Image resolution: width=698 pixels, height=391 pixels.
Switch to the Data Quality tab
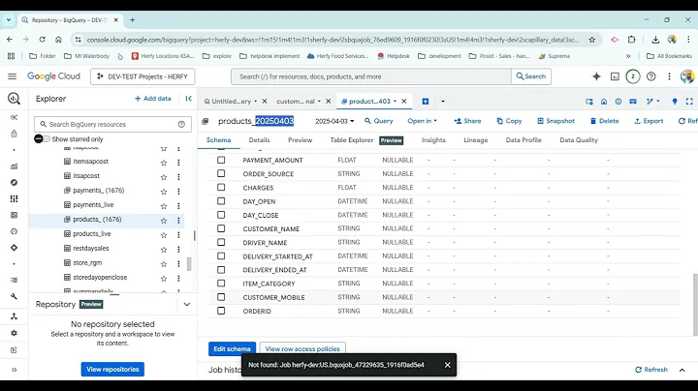[579, 140]
